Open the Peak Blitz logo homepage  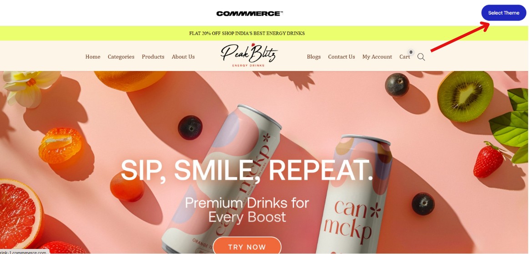249,55
